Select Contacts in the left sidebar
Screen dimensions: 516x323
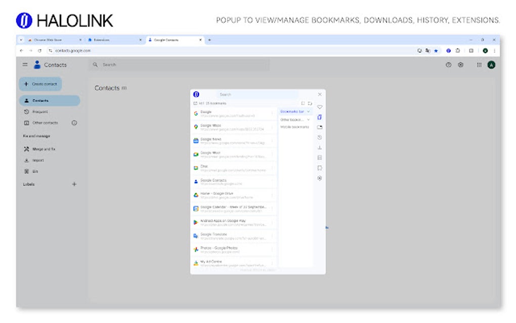coord(50,100)
